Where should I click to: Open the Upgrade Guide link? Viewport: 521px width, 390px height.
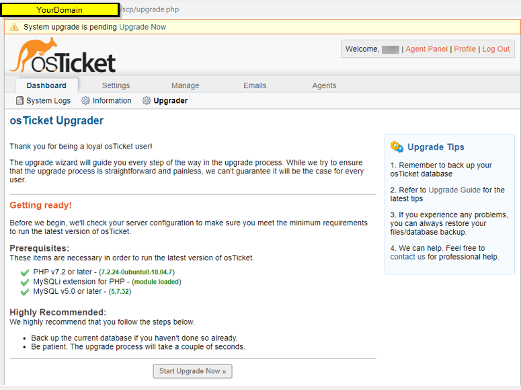pyautogui.click(x=454, y=190)
